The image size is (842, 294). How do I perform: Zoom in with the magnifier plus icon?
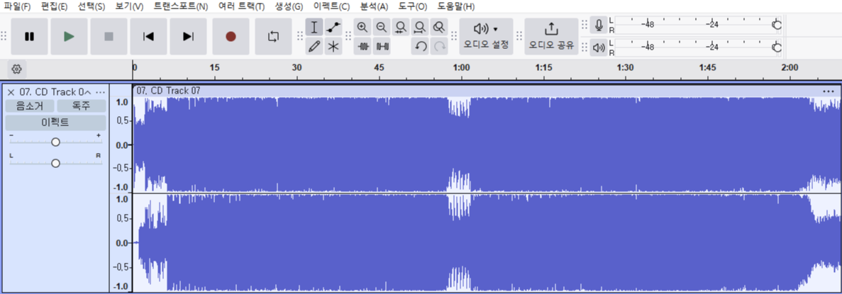(x=362, y=28)
